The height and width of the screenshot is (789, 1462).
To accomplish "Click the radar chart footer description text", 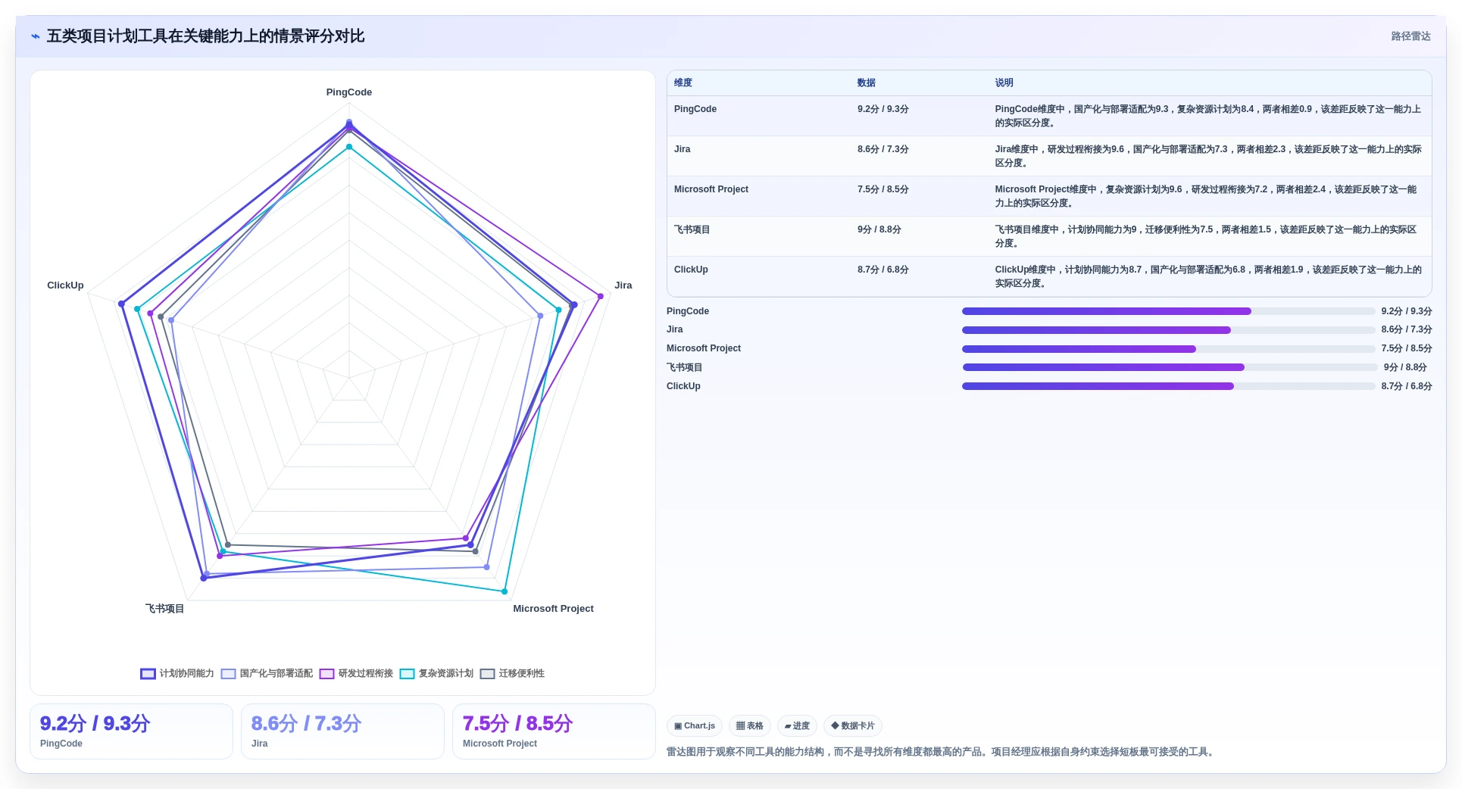I will pos(942,752).
